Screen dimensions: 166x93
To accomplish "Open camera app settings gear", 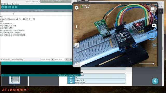I will coord(77,7).
